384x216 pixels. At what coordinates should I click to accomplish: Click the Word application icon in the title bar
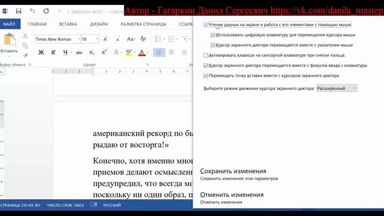tap(5, 11)
